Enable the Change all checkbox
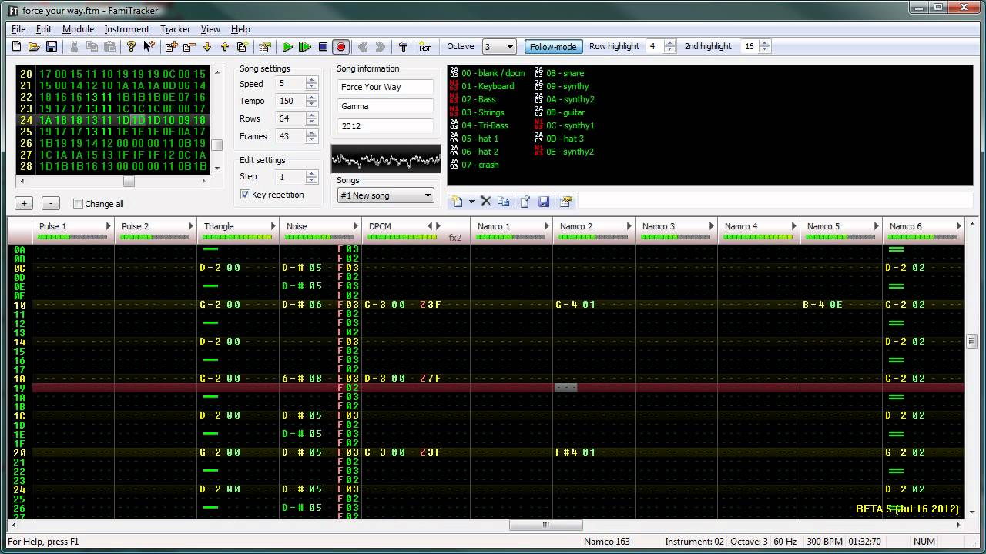This screenshot has height=554, width=986. 78,204
